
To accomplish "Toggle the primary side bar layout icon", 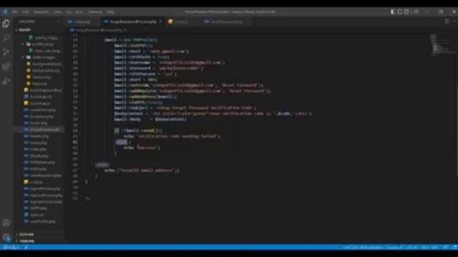I will point(393,11).
